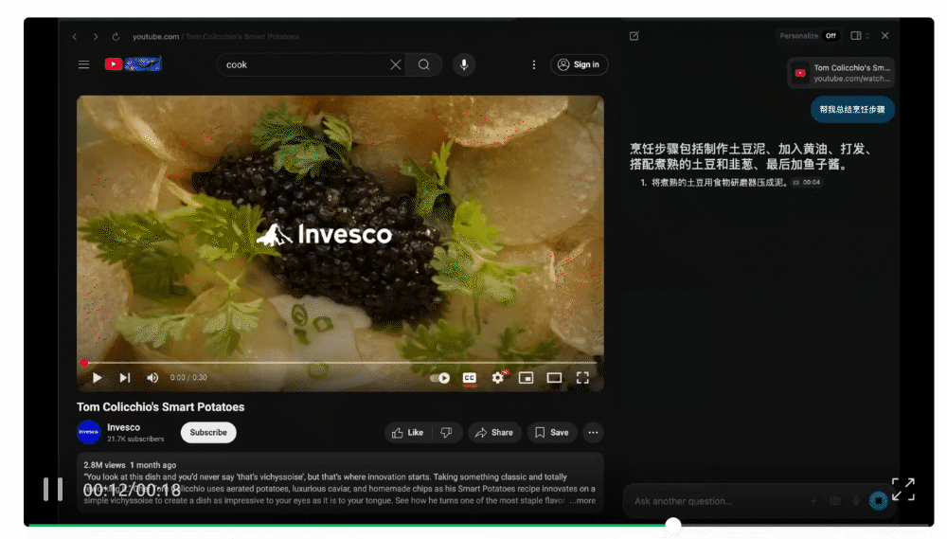Open the more actions menu beside Save
Viewport: 947px width, 539px height.
(593, 433)
